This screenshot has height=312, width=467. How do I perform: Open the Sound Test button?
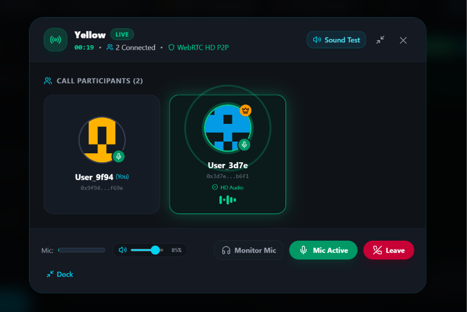(x=336, y=40)
